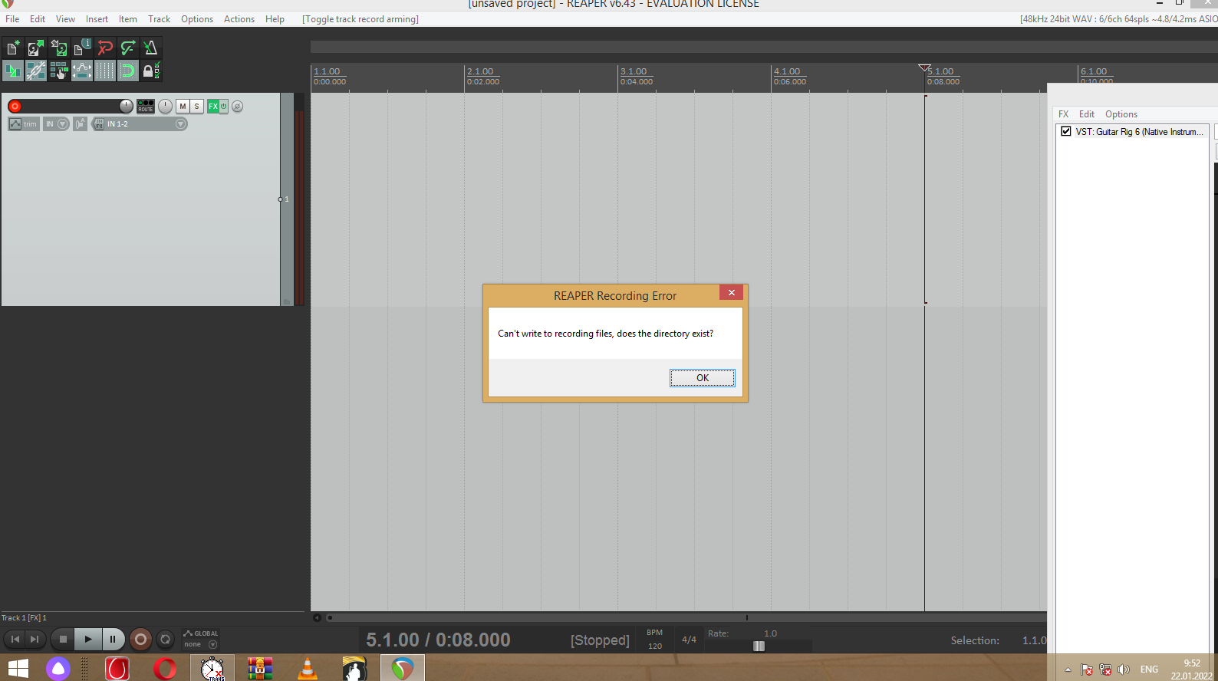Click the save project toolbar icon
Image resolution: width=1218 pixels, height=681 pixels.
click(59, 48)
